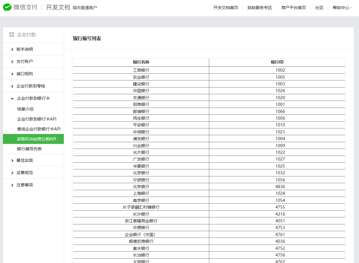Select the 上海银行 table cell

[x=141, y=193]
